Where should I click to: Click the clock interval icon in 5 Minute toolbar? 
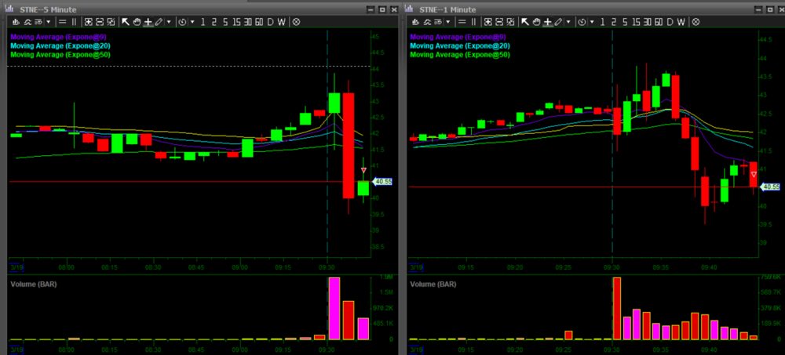pyautogui.click(x=183, y=22)
